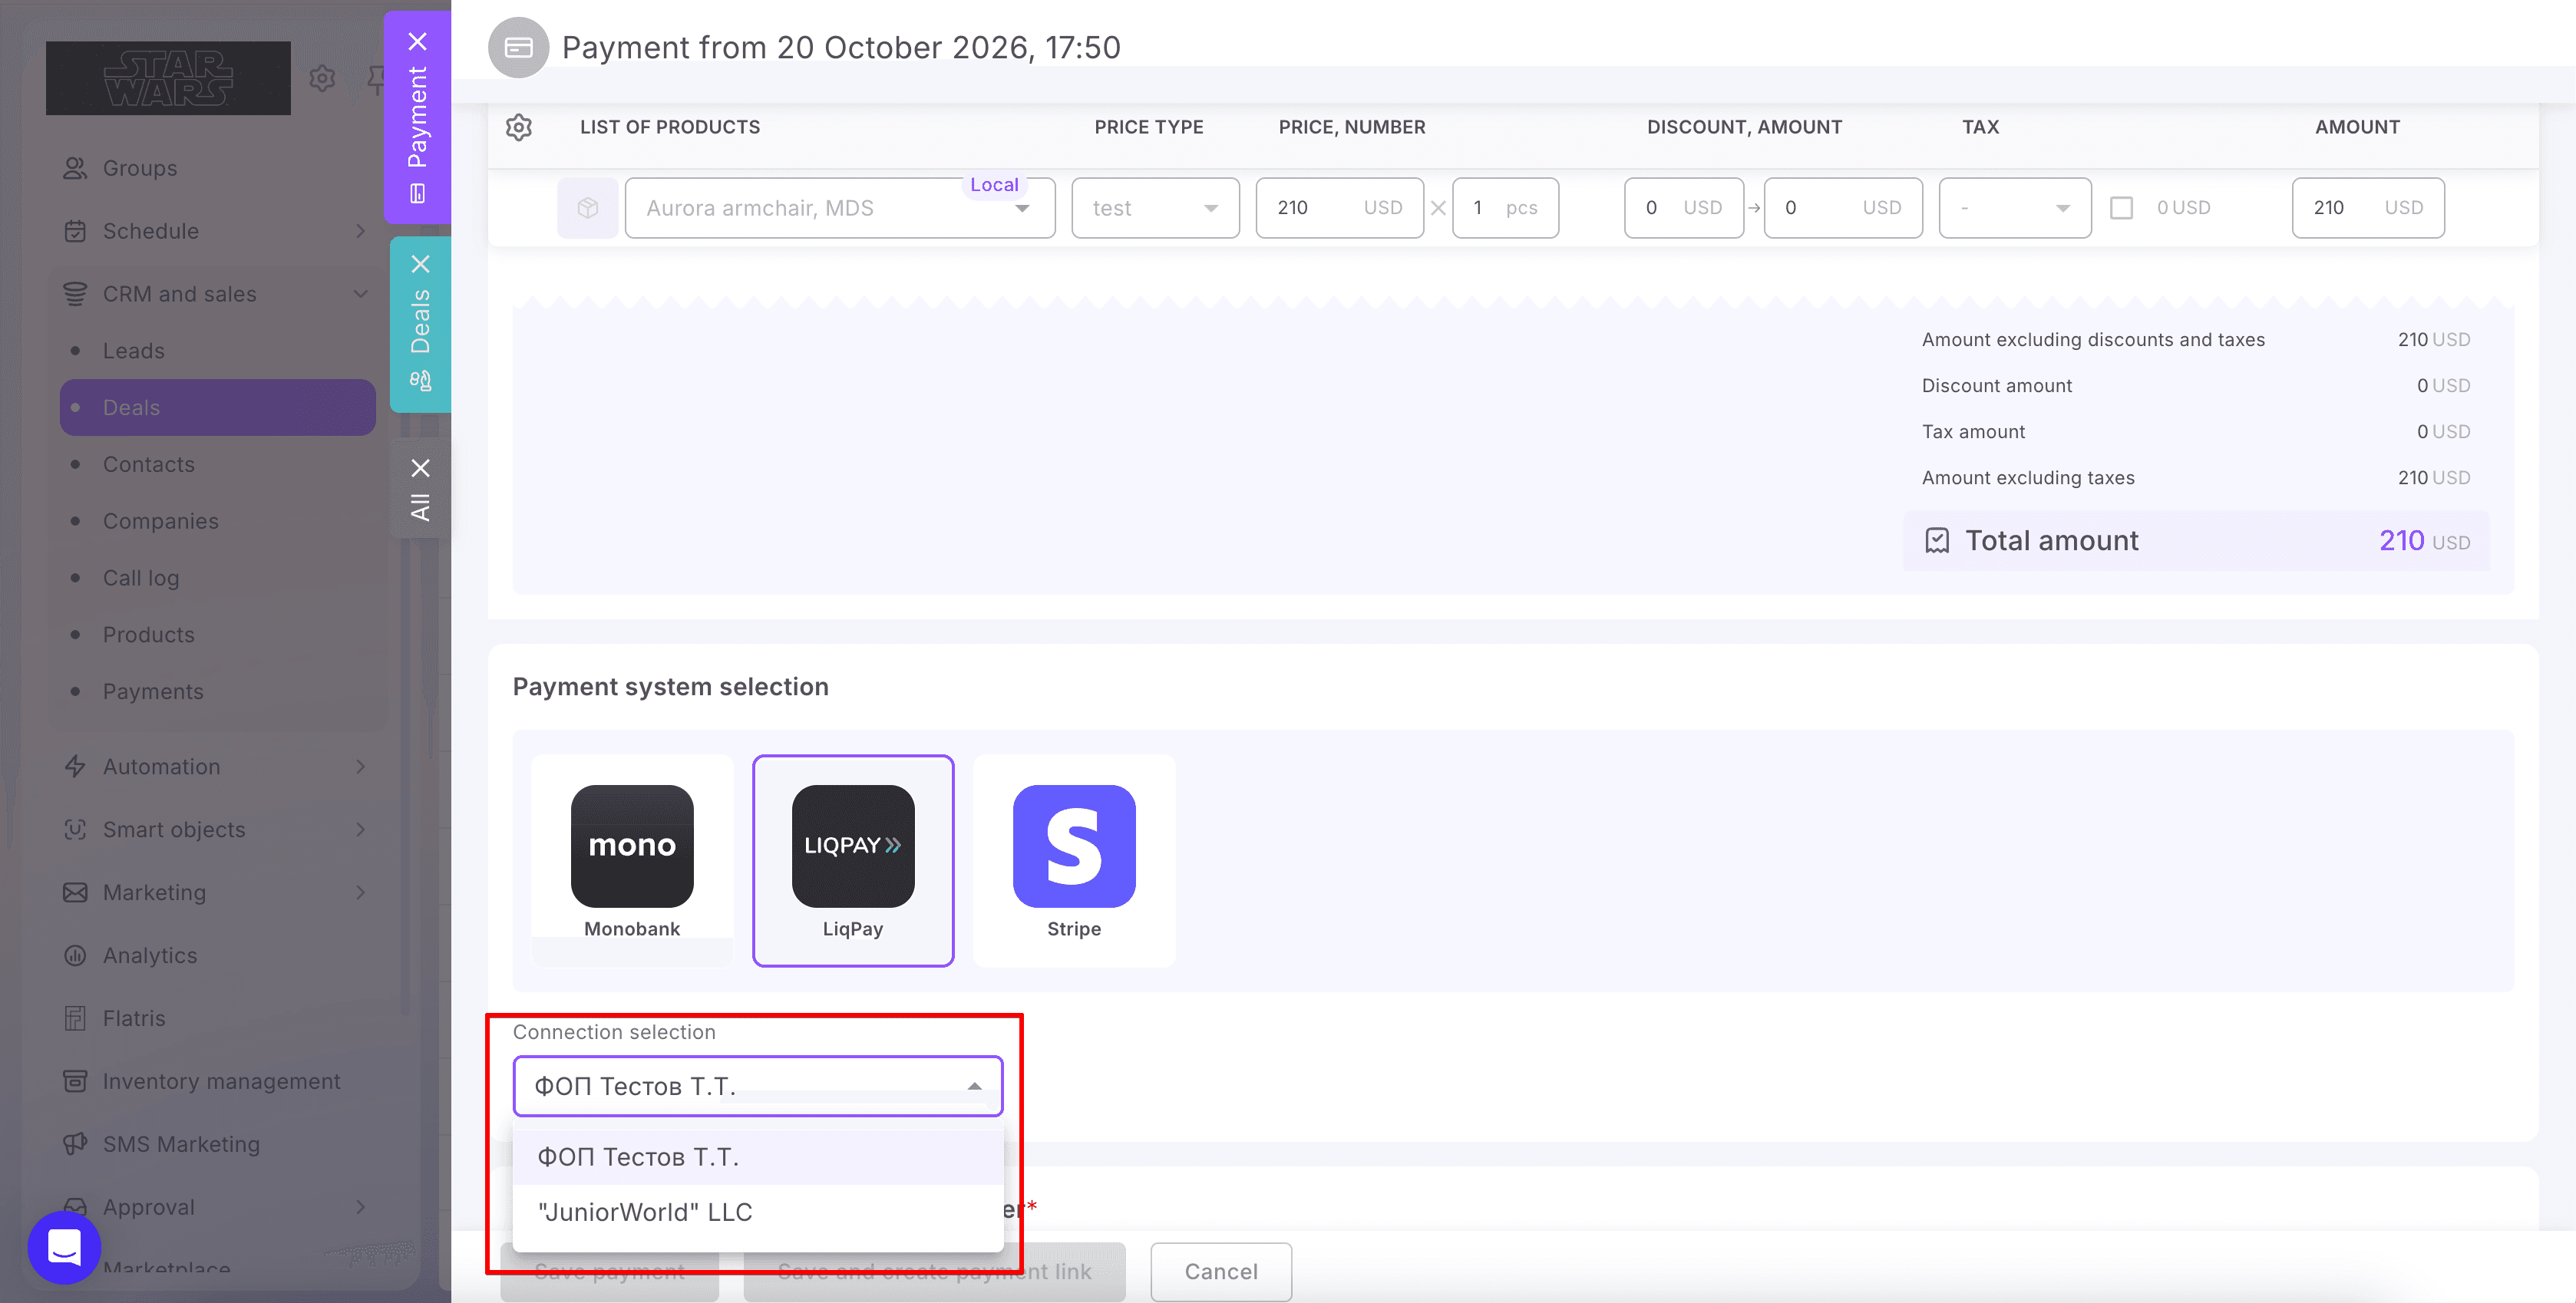Click the payment card header icon
Image resolution: width=2576 pixels, height=1303 pixels.
tap(518, 47)
